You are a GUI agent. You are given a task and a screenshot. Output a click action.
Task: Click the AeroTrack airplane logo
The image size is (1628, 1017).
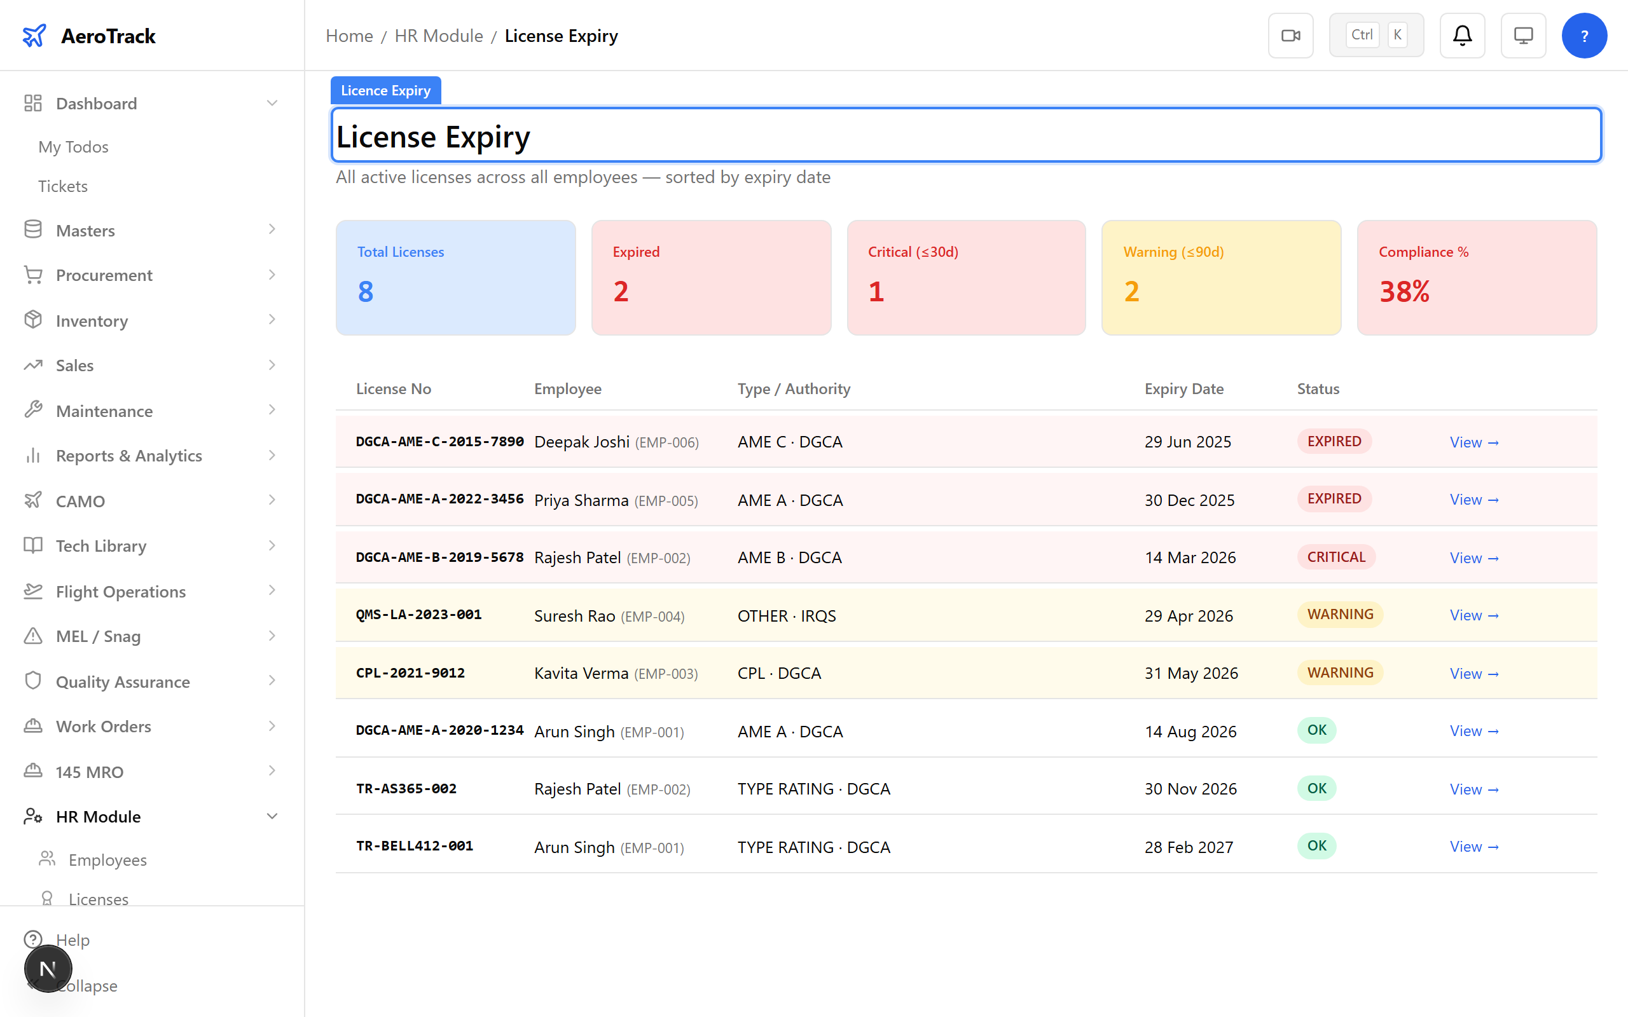tap(34, 35)
